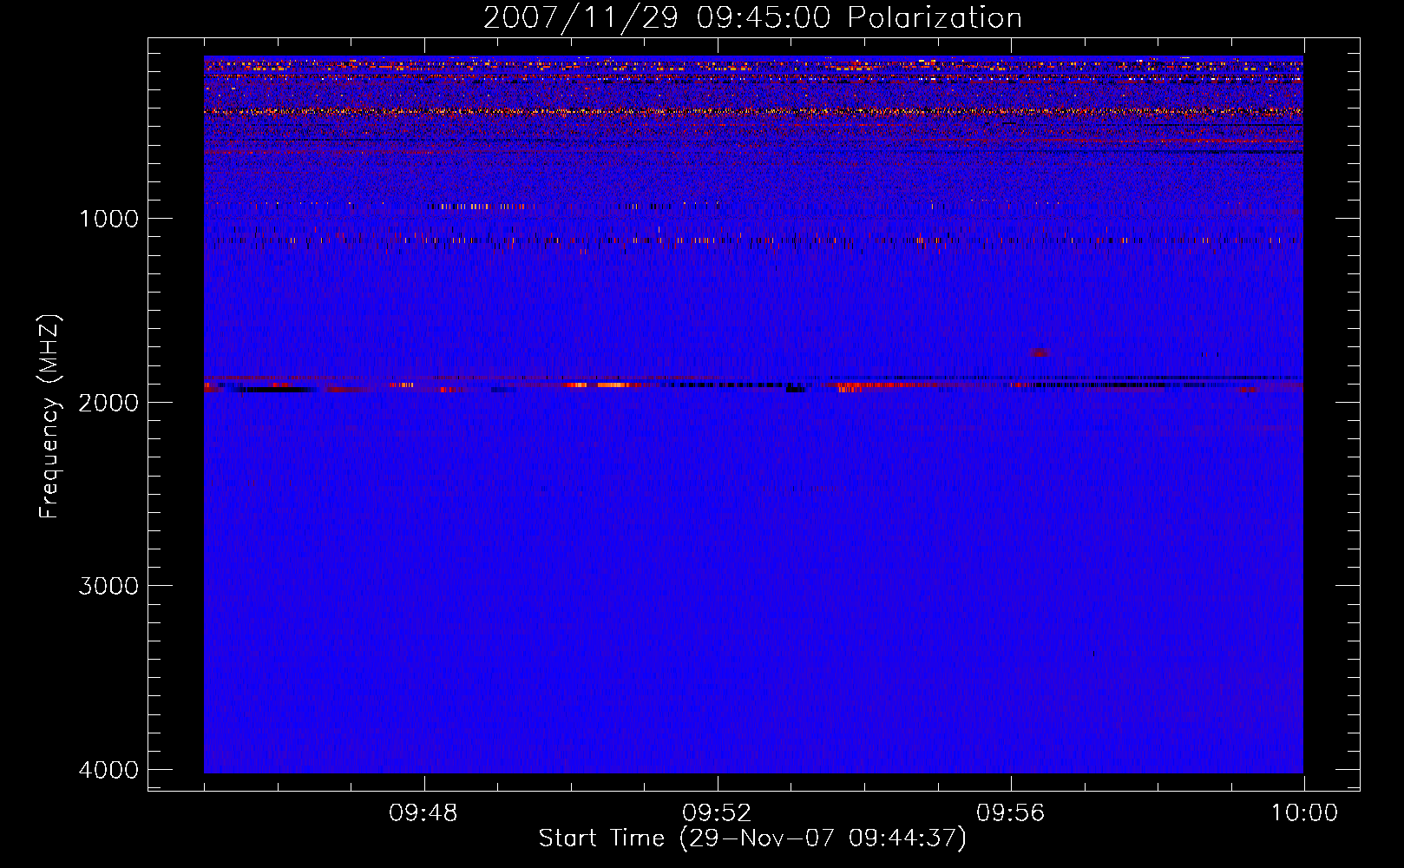Viewport: 1404px width, 868px height.
Task: Click the "1000" frequency tick label
Action: click(108, 218)
